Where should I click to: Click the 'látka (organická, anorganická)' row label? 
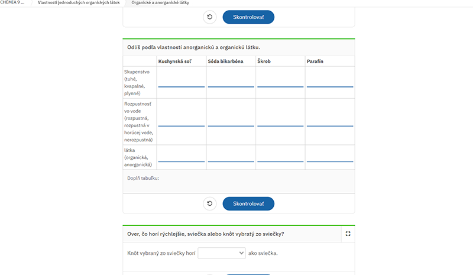[x=138, y=157]
